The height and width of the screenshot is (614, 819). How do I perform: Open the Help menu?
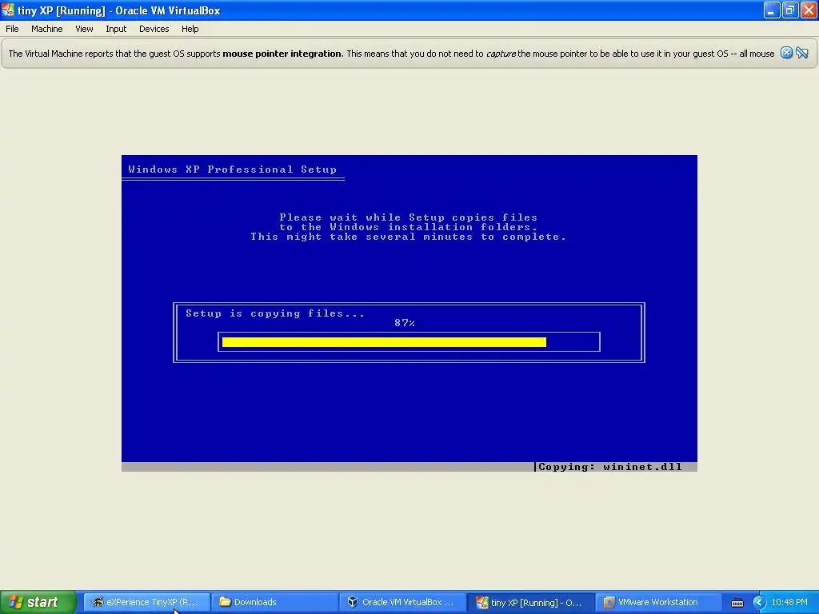190,29
